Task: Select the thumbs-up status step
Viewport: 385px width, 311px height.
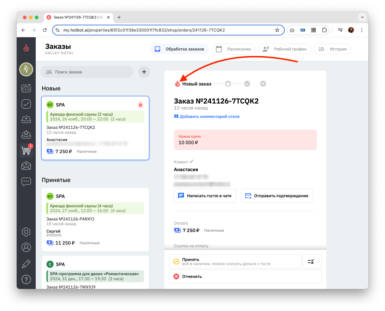Action: (x=228, y=84)
